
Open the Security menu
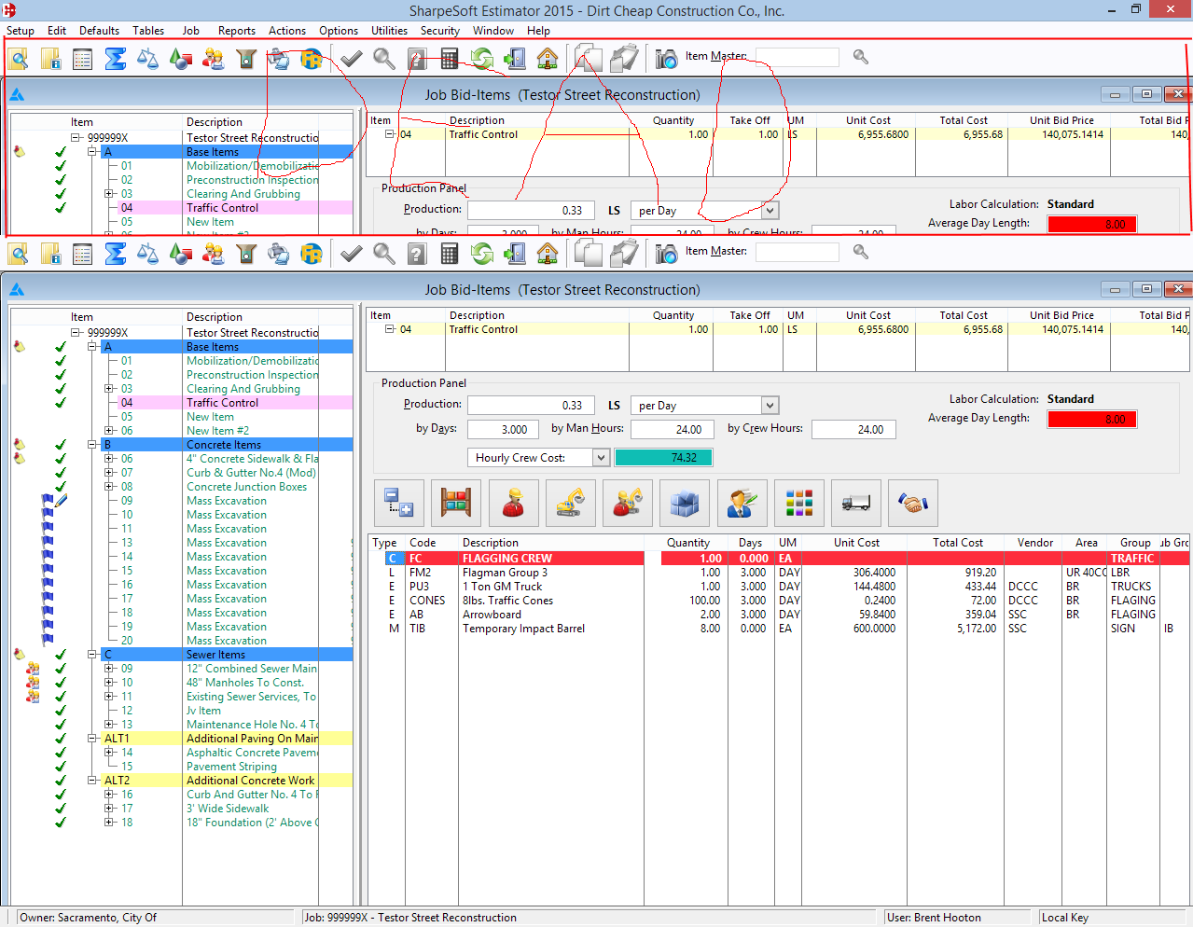point(440,31)
